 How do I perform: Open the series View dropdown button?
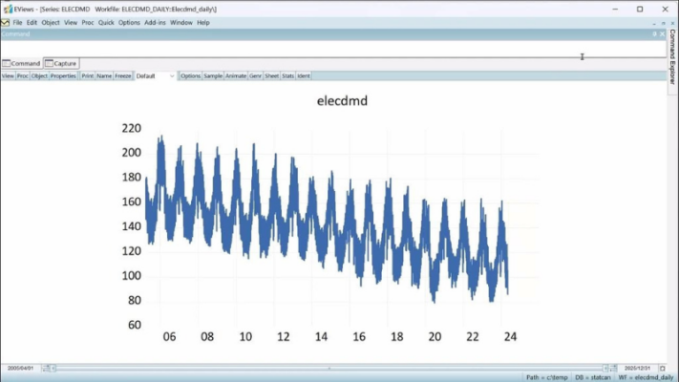point(8,75)
